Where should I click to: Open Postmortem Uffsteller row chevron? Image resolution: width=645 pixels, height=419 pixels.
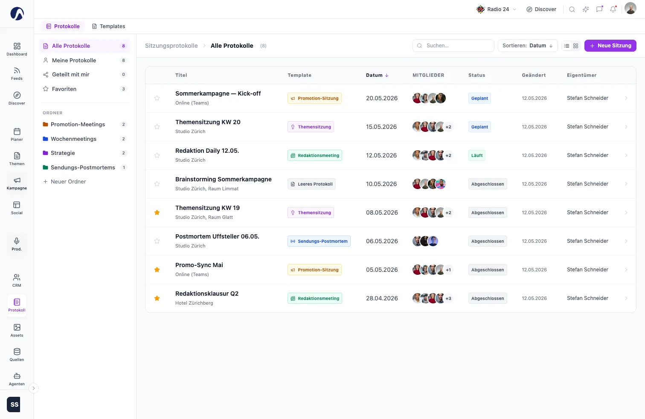pyautogui.click(x=626, y=241)
